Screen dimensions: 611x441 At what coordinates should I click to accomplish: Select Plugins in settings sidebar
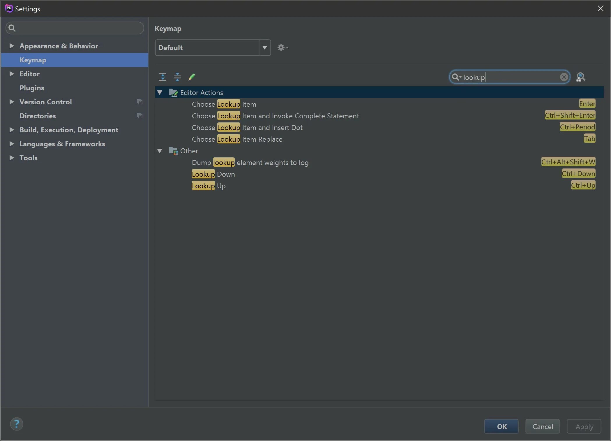pos(32,88)
